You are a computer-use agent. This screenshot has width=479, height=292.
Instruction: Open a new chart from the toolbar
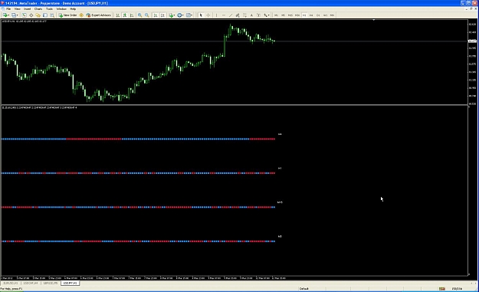(x=6, y=15)
